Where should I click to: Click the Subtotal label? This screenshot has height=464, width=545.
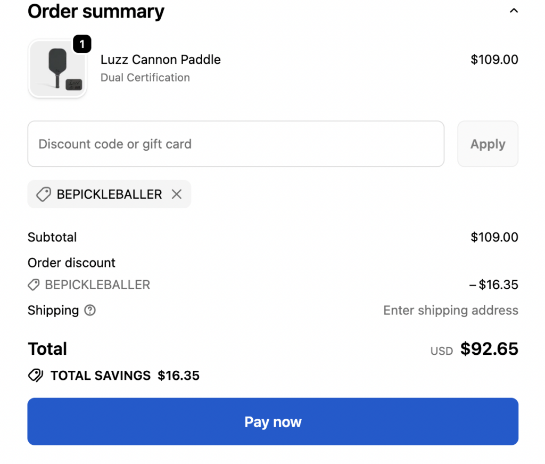(52, 238)
